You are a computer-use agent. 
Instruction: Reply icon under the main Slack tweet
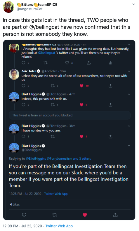pyautogui.click(x=24, y=215)
